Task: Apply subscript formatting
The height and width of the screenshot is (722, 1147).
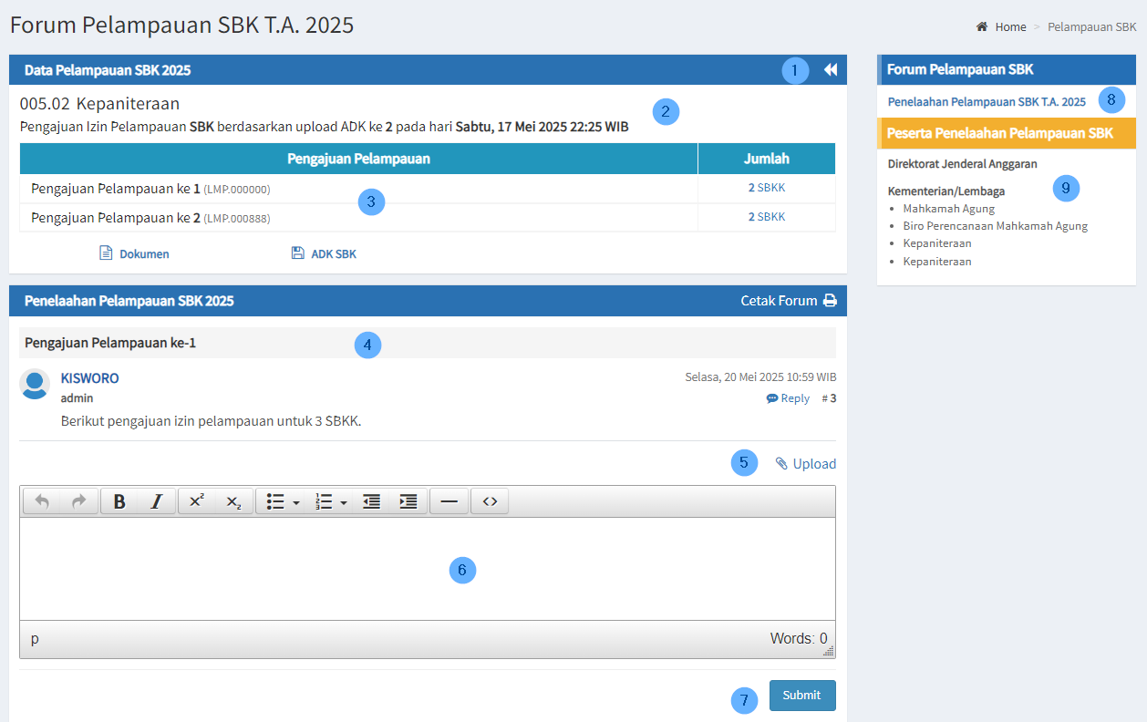Action: [x=233, y=501]
